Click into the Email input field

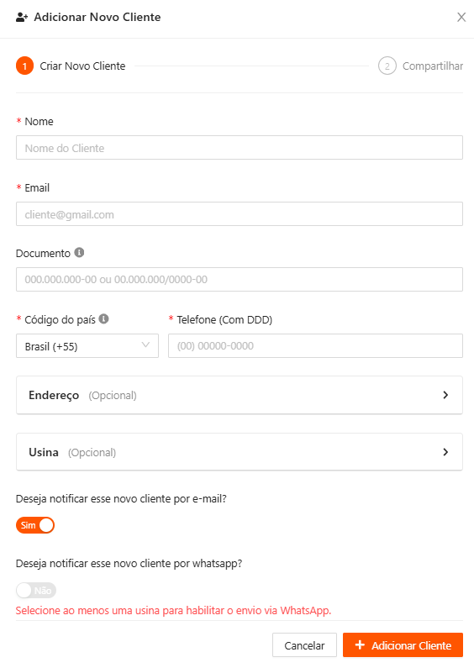240,214
